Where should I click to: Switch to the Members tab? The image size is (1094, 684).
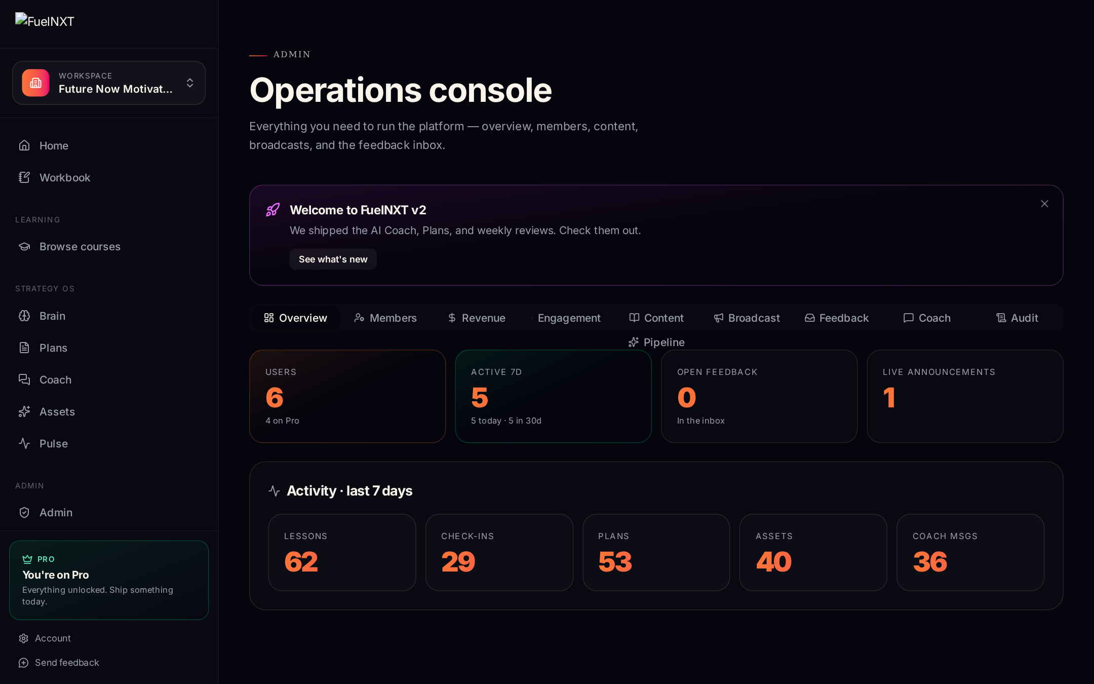(x=385, y=318)
